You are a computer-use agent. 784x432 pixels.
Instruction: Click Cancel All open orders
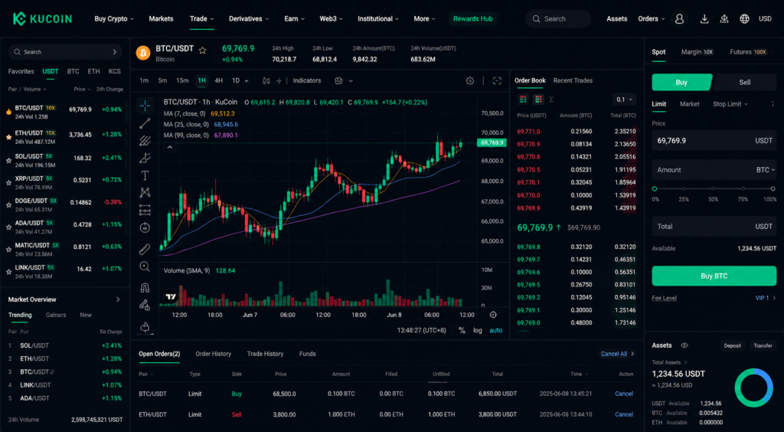(x=614, y=354)
